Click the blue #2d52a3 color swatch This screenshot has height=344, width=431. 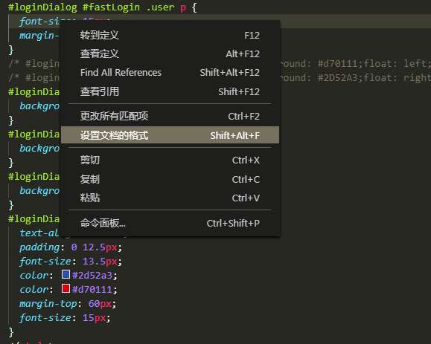point(66,274)
